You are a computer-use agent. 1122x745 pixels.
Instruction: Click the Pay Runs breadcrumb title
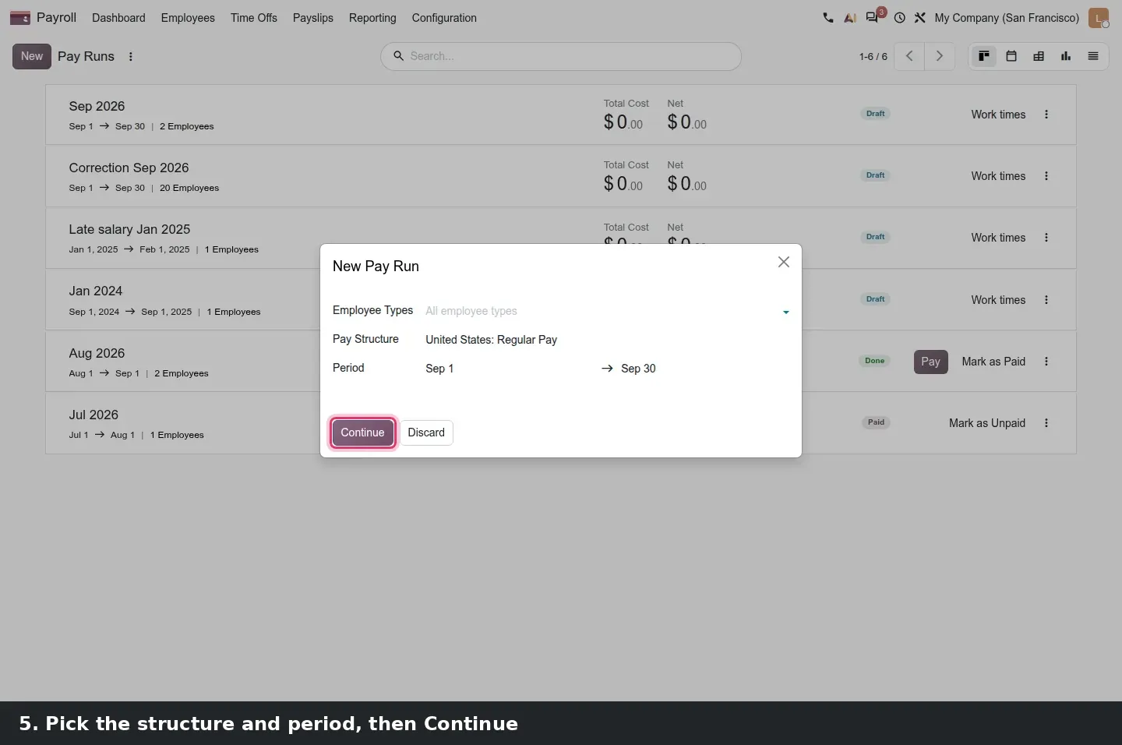pos(86,56)
